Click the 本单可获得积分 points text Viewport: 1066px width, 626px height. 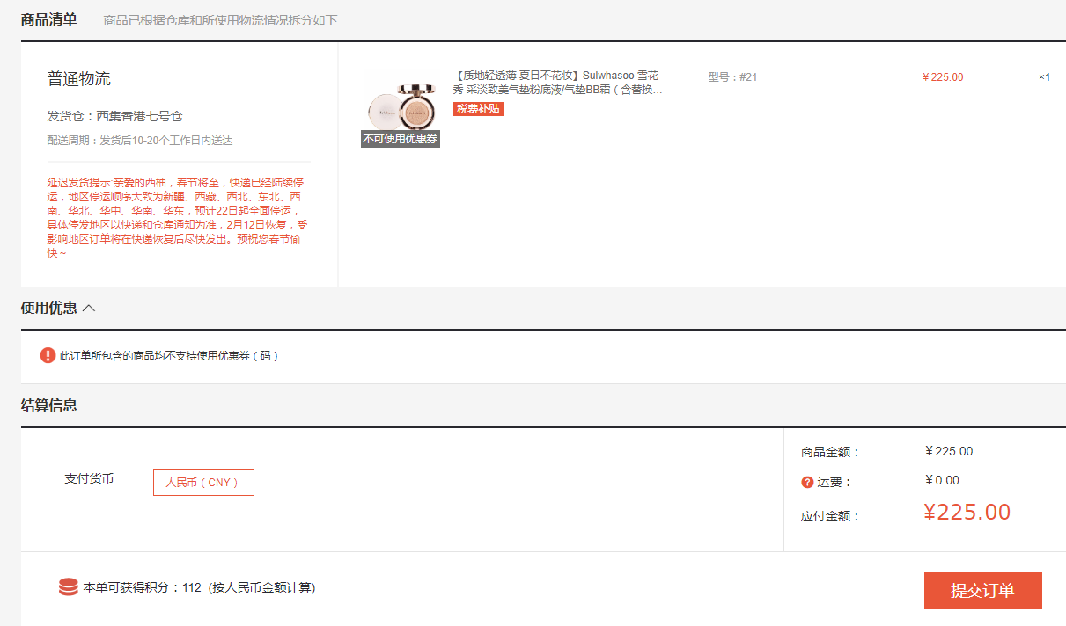point(199,587)
